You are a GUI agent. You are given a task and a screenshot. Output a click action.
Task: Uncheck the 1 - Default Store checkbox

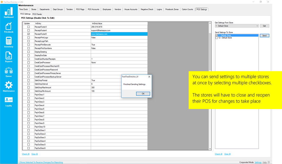(x=217, y=36)
